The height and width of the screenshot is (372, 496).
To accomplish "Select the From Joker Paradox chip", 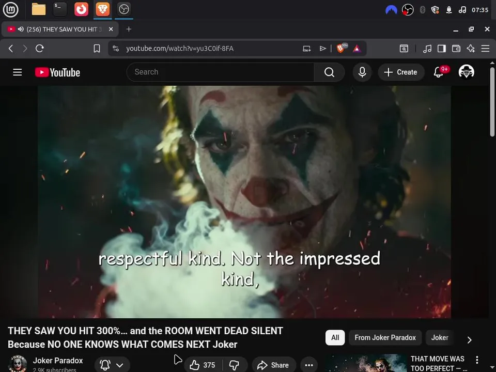I will [x=385, y=337].
